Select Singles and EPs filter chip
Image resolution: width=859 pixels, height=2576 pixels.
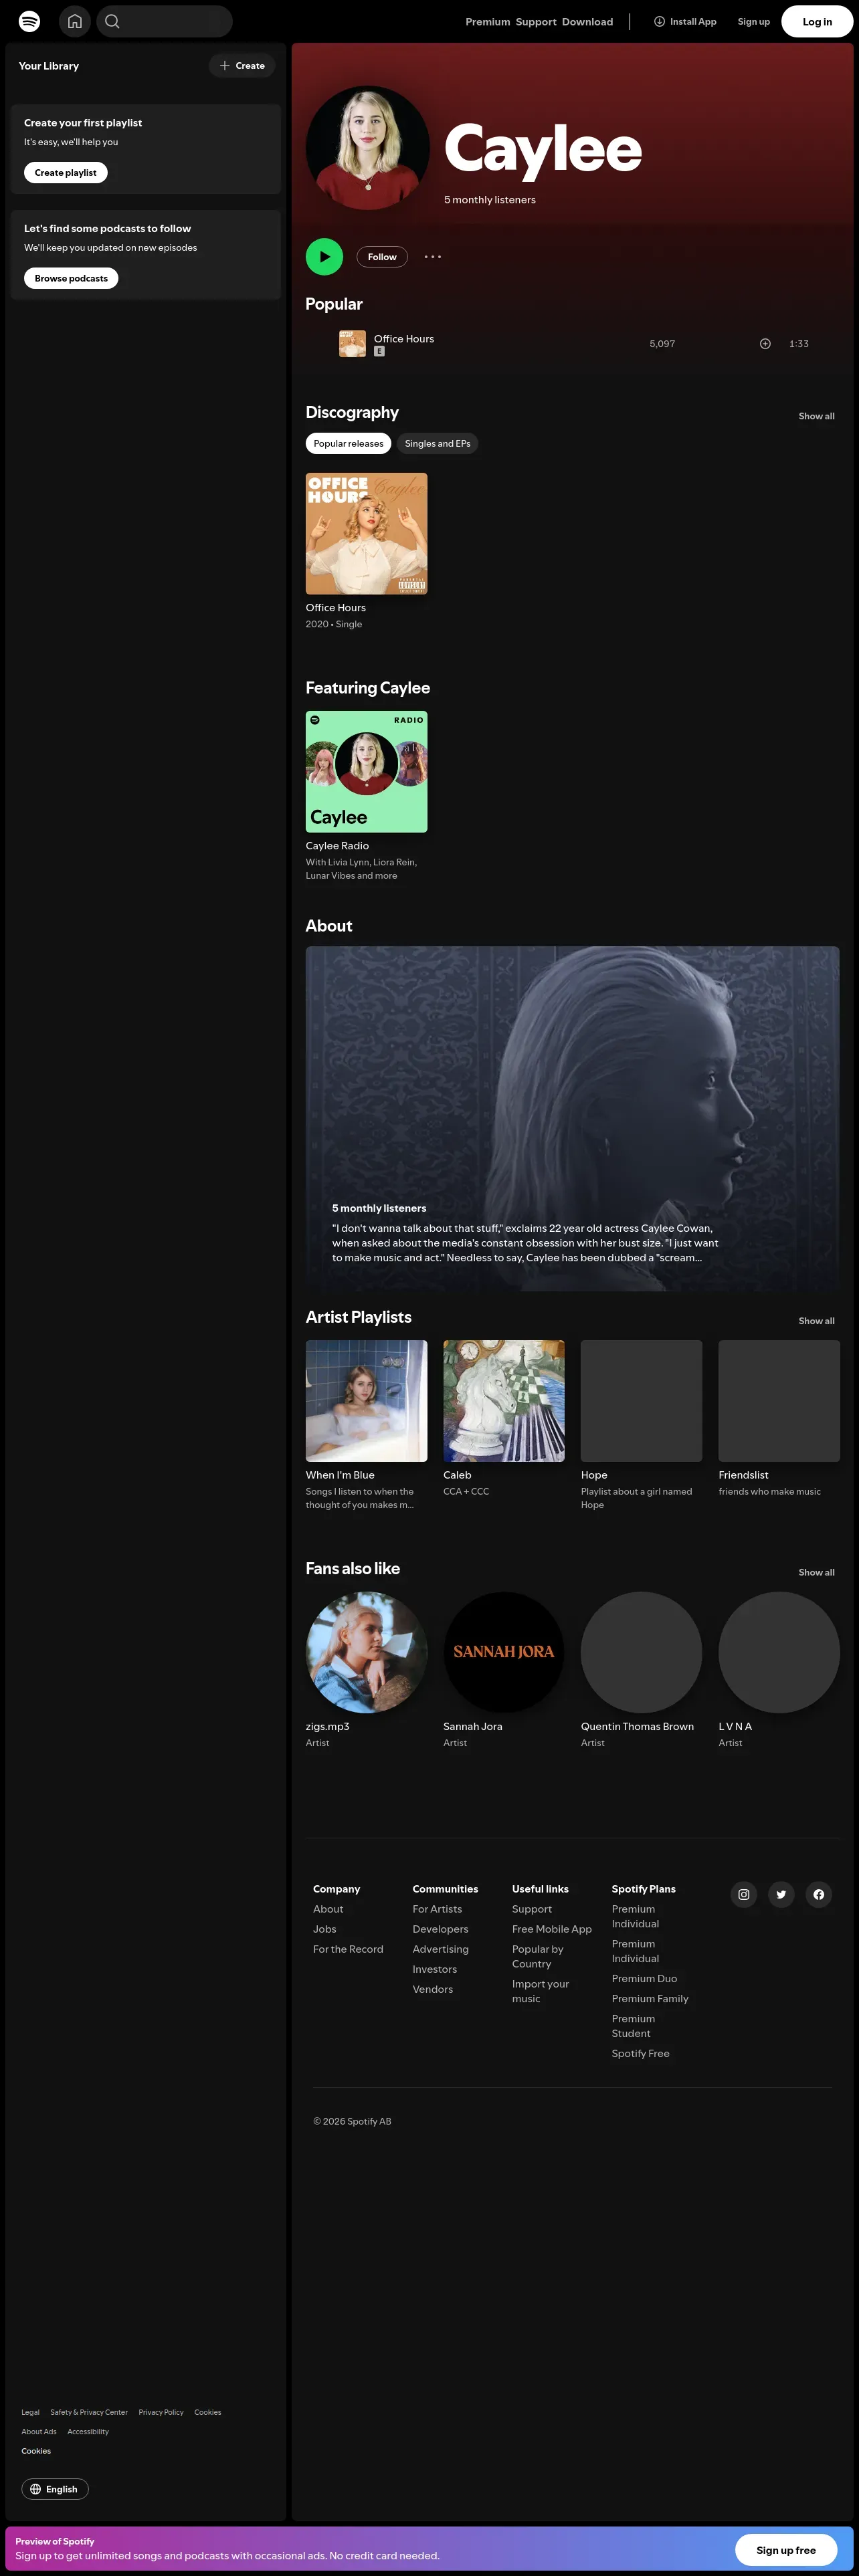pyautogui.click(x=437, y=444)
